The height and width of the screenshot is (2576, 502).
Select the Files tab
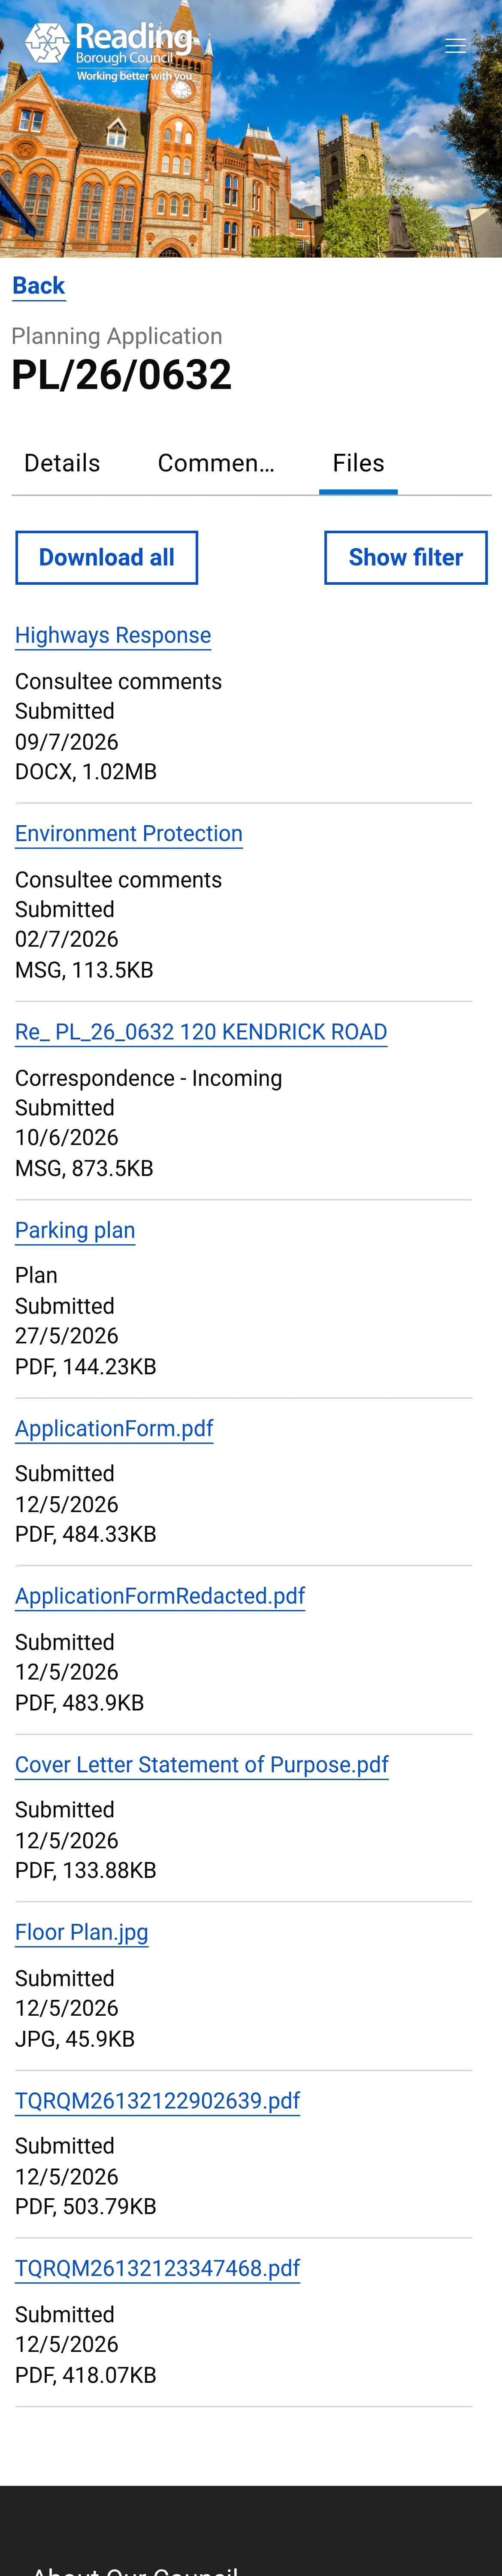click(358, 463)
